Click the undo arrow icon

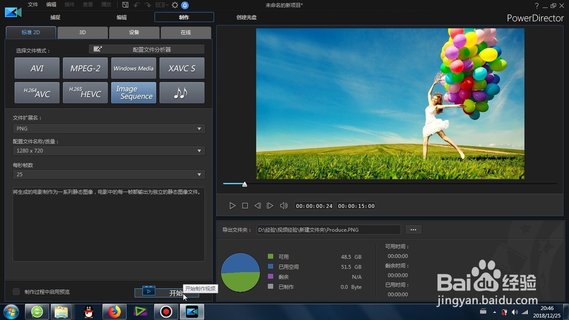(x=137, y=5)
